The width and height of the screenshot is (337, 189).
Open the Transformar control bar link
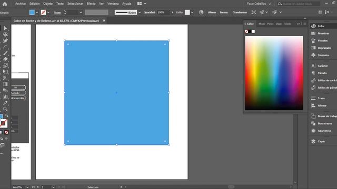pos(240,13)
